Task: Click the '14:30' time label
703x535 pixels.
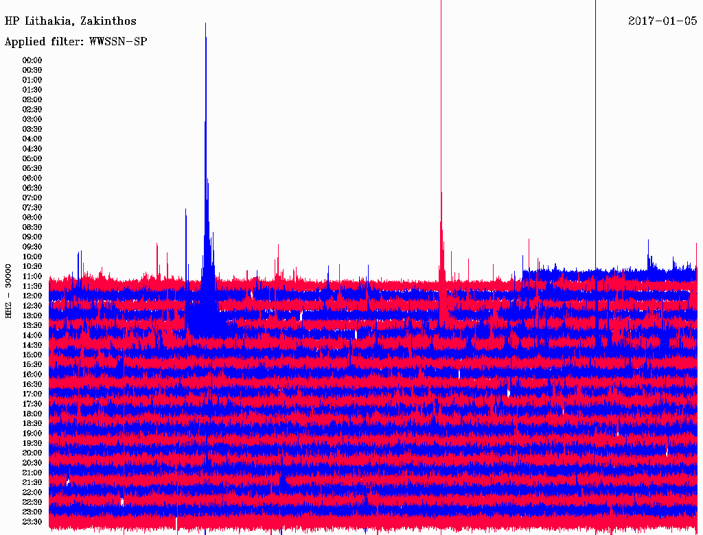Action: pos(32,345)
